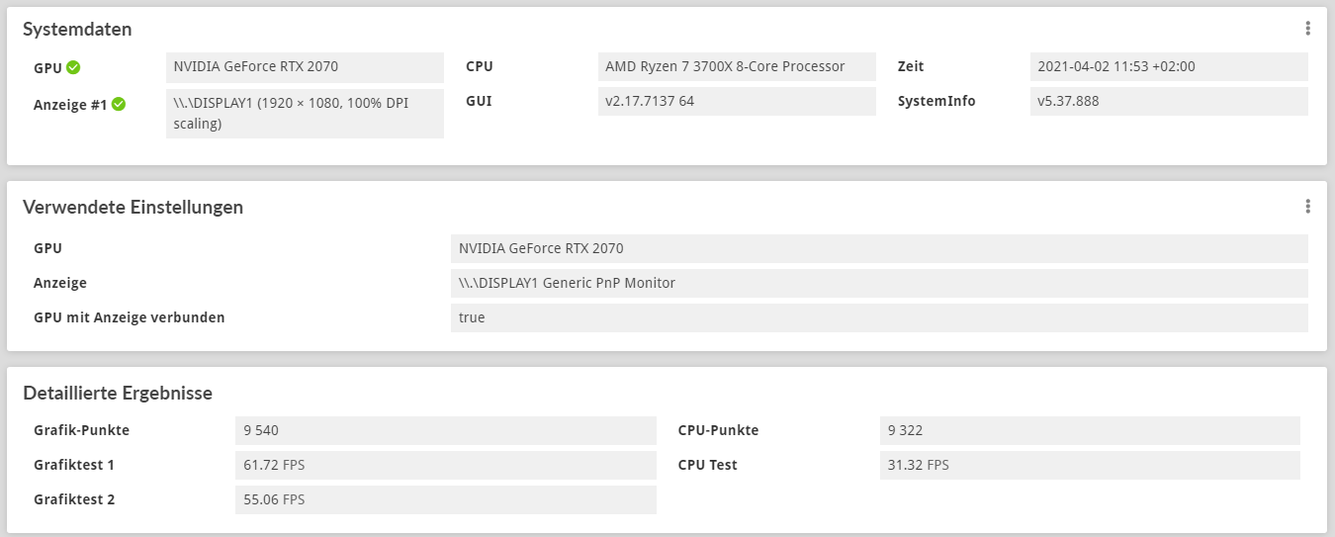The height and width of the screenshot is (537, 1335).
Task: Click the 'true' value for GPU mit Anzeige verbunden
Action: pos(879,317)
